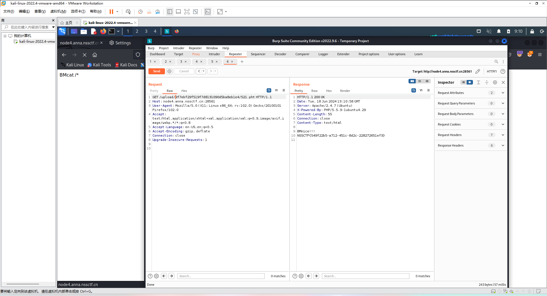Go to the Firefox home page icon

coord(95,55)
